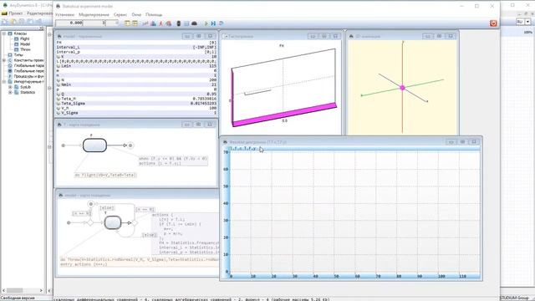
Task: Click the blue histogram icon in the toolbar
Action: coord(153,23)
